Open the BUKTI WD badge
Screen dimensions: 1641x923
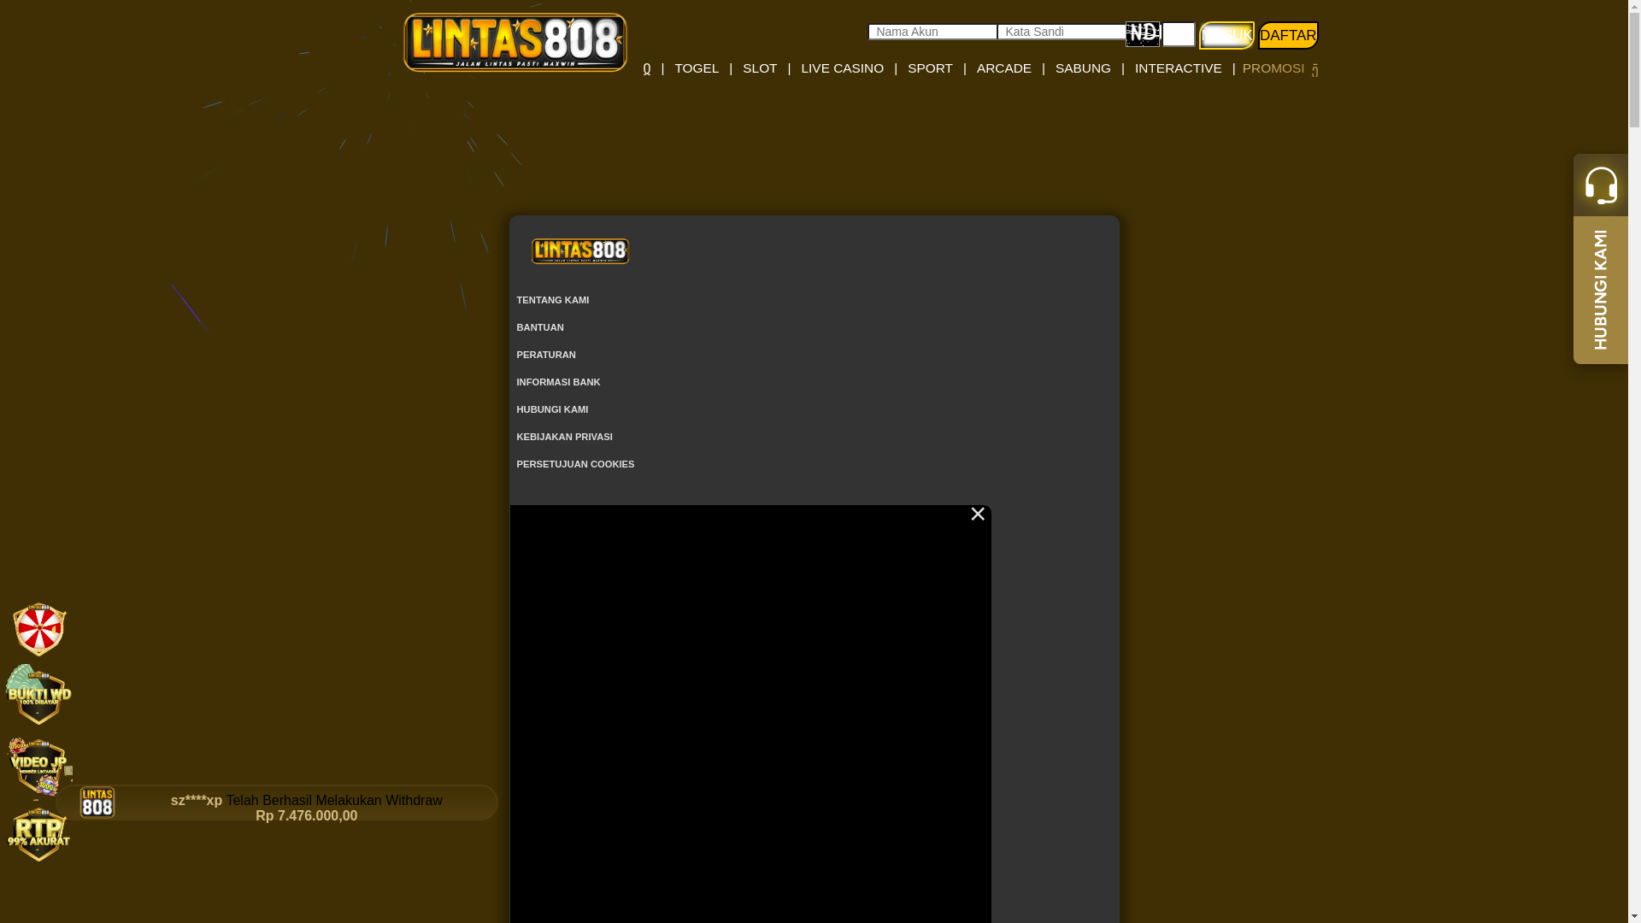tap(39, 695)
